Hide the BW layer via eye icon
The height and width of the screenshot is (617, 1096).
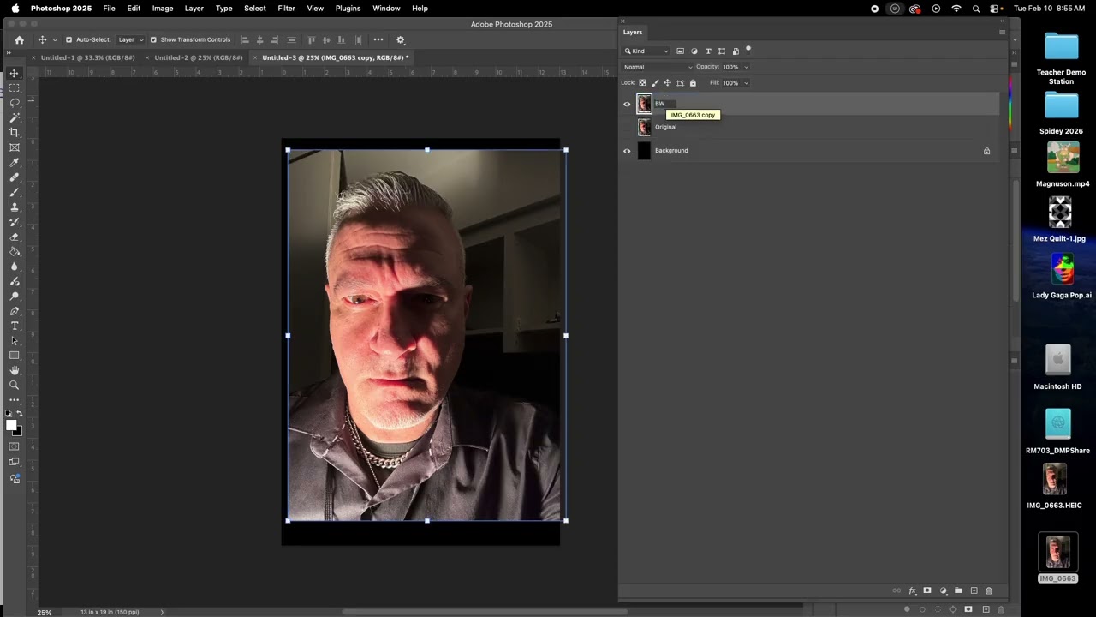[627, 105]
